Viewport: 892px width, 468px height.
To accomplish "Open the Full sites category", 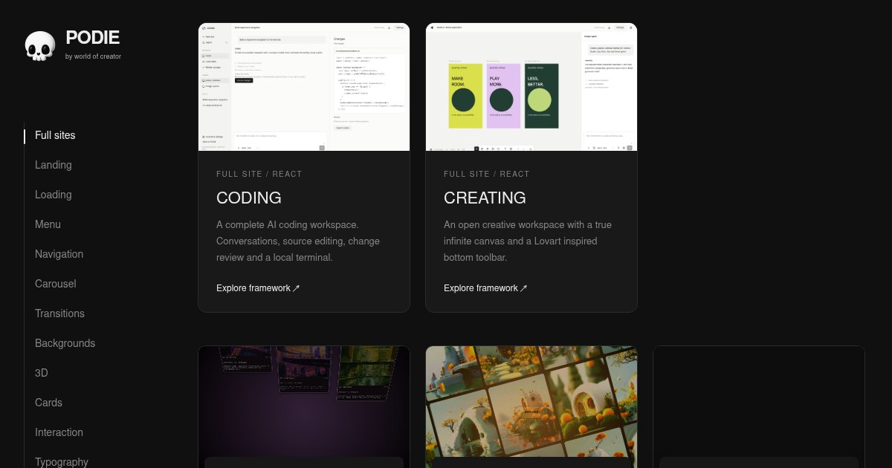I will click(x=55, y=135).
